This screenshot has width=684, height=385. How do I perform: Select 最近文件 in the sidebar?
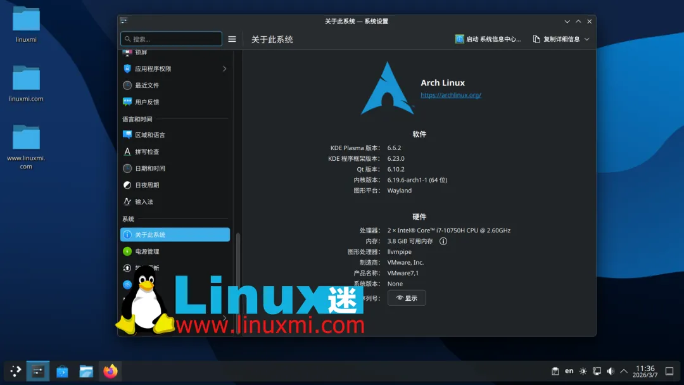point(175,85)
